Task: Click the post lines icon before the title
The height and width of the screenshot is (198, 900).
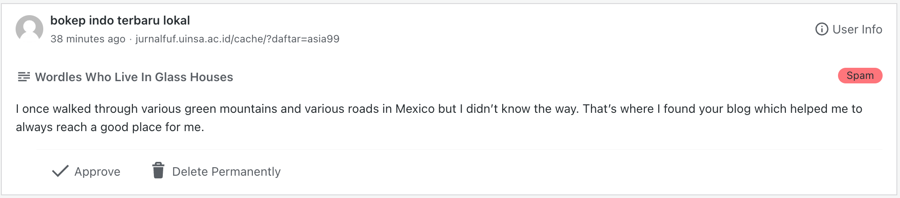Action: [24, 77]
